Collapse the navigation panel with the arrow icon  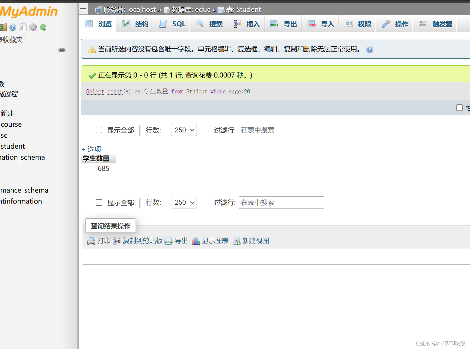click(83, 9)
